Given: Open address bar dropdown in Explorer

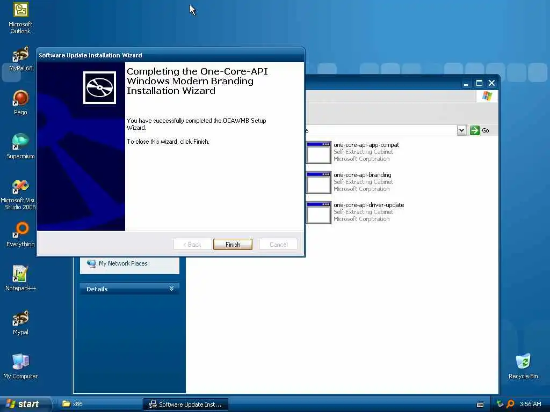Looking at the screenshot, I should (x=461, y=130).
